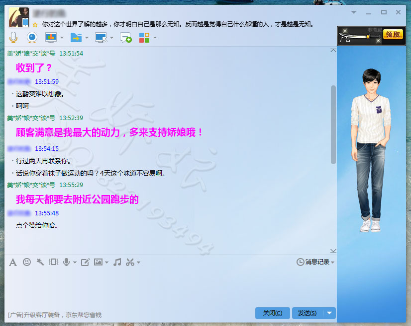Open the send button options arrow
This screenshot has width=411, height=326.
point(329,313)
